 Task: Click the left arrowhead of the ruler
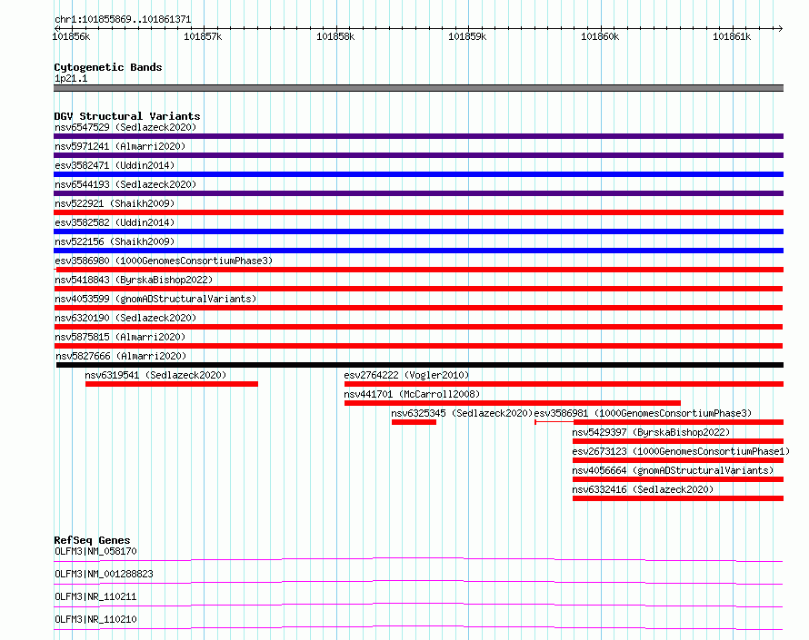(x=56, y=28)
